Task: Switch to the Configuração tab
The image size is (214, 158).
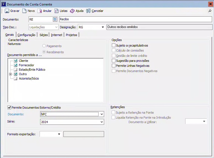Action: click(x=26, y=35)
